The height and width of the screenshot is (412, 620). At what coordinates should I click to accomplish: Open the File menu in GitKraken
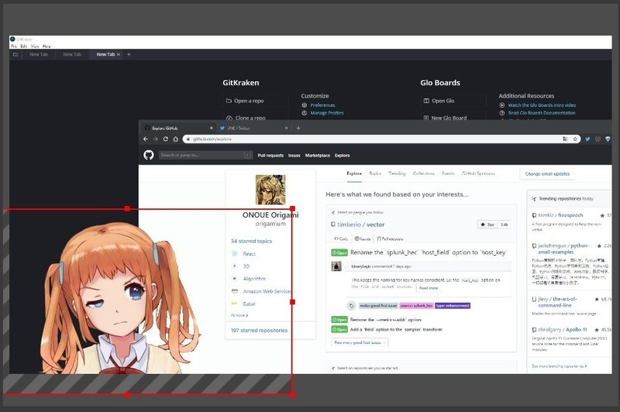tap(14, 46)
